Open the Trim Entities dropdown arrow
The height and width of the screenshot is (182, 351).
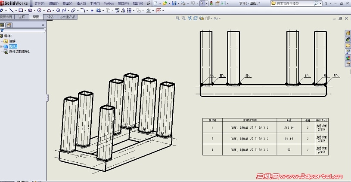[103, 10]
